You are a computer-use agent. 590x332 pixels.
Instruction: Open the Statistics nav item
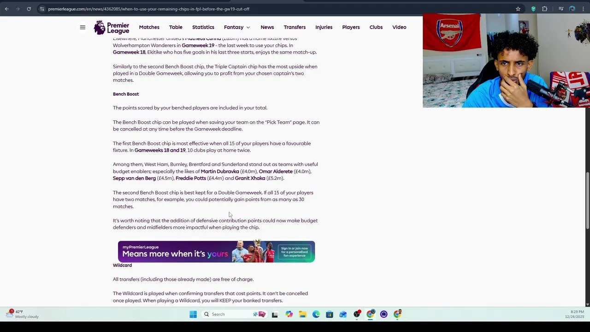point(203,27)
